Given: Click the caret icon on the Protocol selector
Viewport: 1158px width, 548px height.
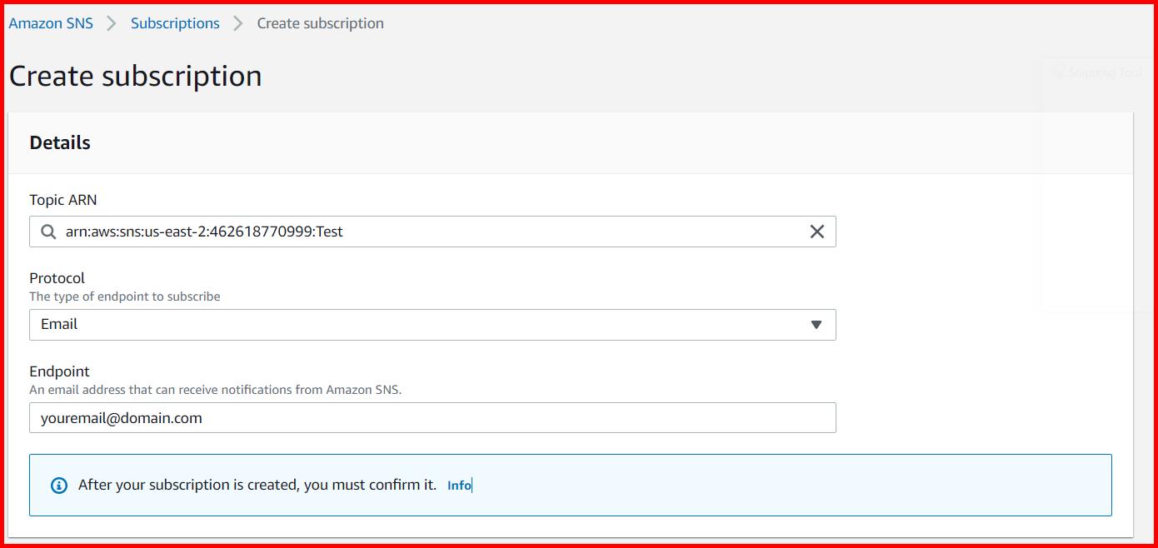Looking at the screenshot, I should point(817,325).
